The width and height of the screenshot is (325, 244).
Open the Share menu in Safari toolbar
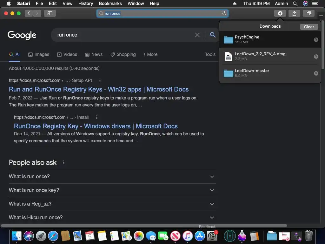point(294,13)
